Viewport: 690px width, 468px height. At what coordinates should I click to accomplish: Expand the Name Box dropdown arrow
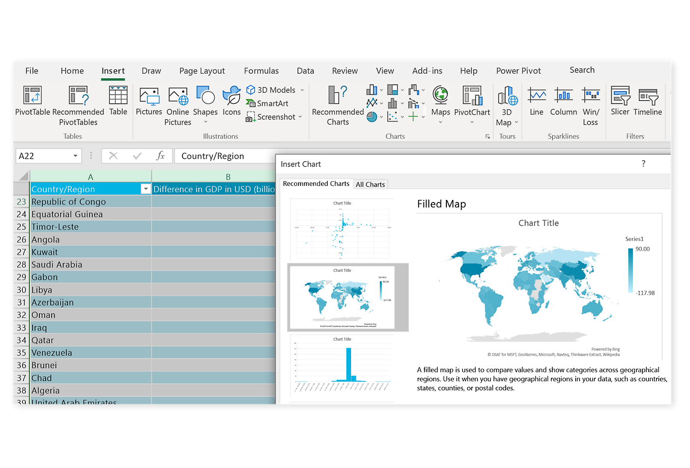coord(75,156)
